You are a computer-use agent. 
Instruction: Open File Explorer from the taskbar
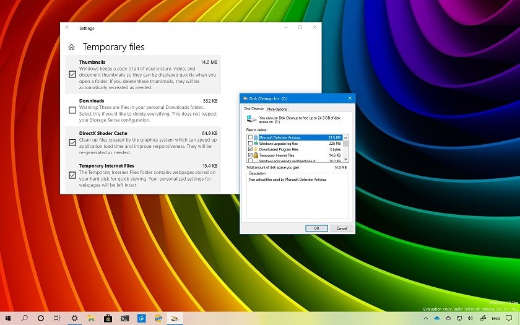point(91,318)
